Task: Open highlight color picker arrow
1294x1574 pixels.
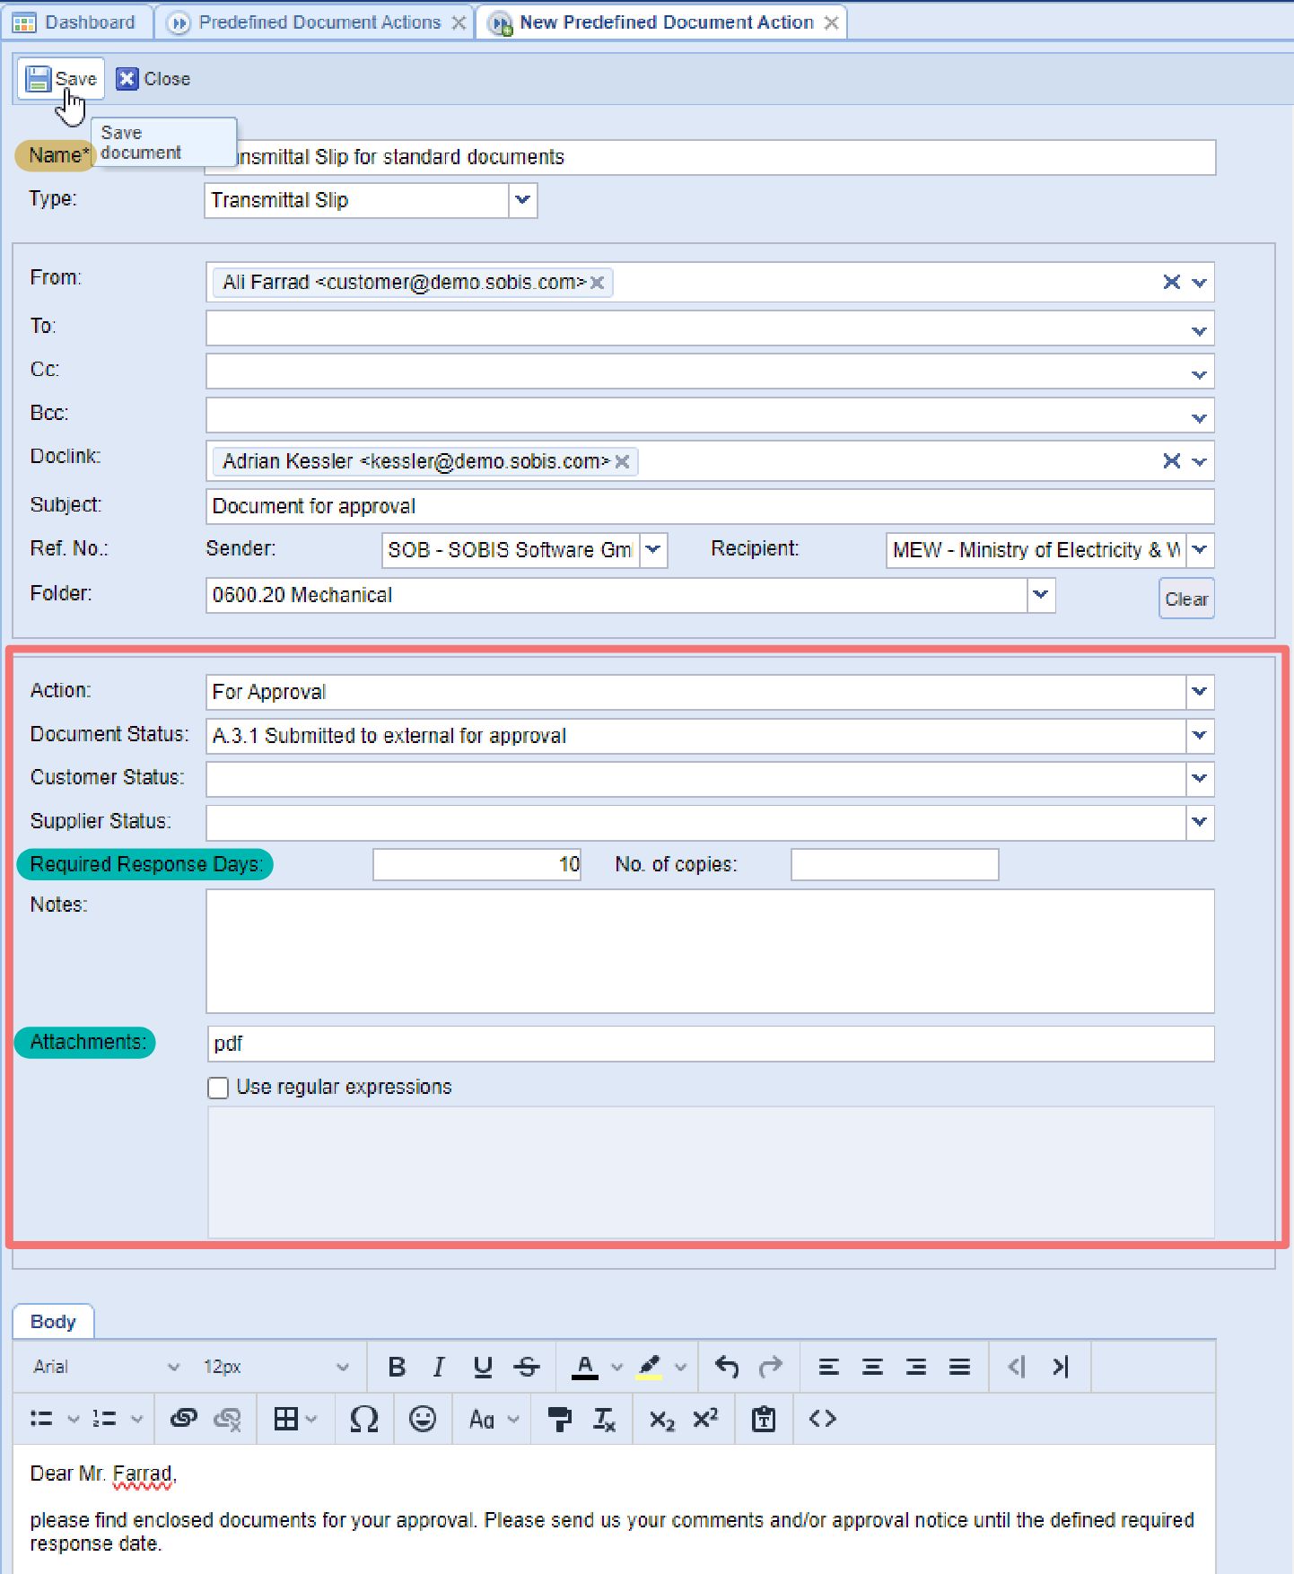Action: click(681, 1368)
